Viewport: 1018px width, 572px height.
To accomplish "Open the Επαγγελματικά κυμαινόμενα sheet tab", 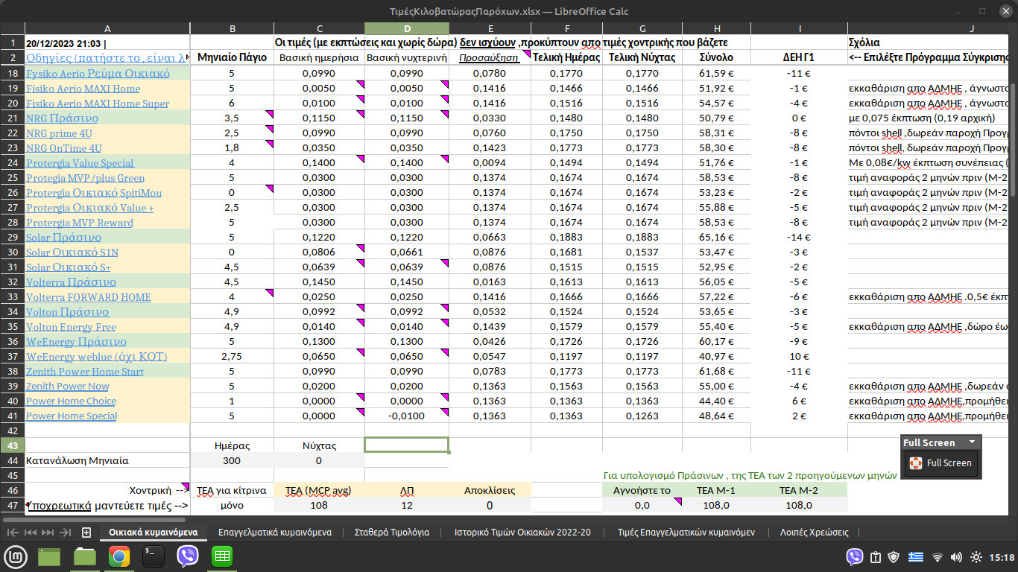I will pos(275,533).
